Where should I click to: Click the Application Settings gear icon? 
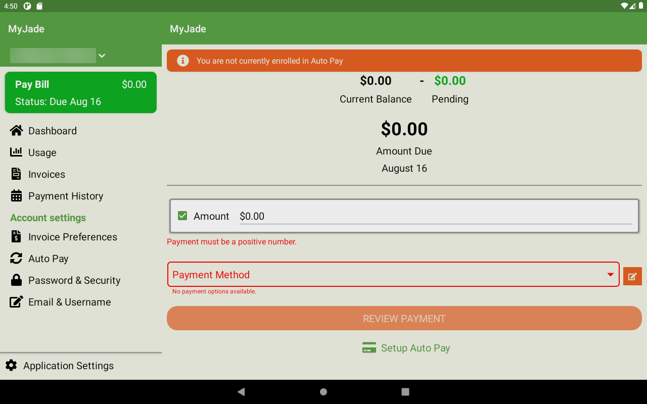click(11, 366)
